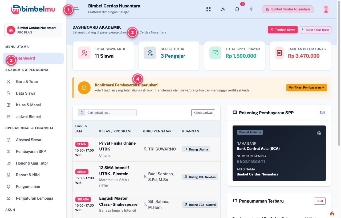Open the PRO PLAN institution card
The height and width of the screenshot is (218, 341).
(33, 30)
